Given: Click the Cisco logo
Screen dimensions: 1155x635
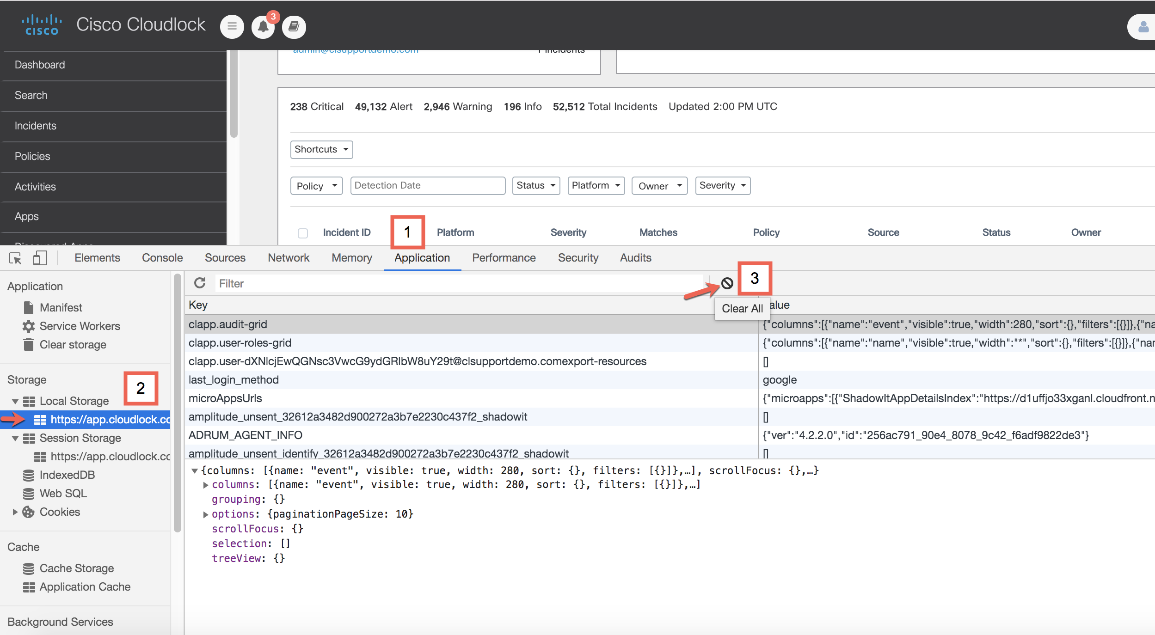Looking at the screenshot, I should point(42,25).
